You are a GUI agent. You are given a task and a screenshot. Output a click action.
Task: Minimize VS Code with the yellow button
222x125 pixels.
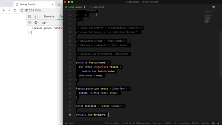pos(69,2)
